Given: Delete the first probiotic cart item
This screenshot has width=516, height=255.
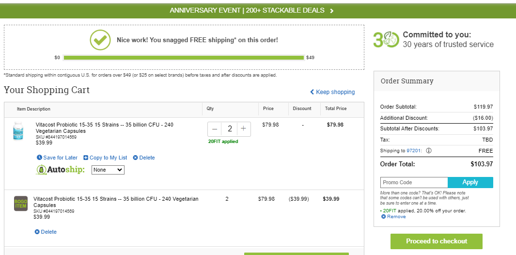Looking at the screenshot, I should [144, 158].
